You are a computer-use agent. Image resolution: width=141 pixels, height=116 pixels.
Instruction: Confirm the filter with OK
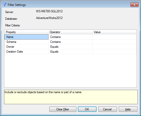(x=87, y=109)
